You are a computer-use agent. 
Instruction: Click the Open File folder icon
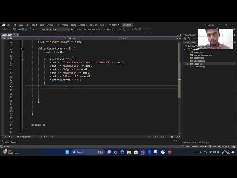pyautogui.click(x=19, y=29)
